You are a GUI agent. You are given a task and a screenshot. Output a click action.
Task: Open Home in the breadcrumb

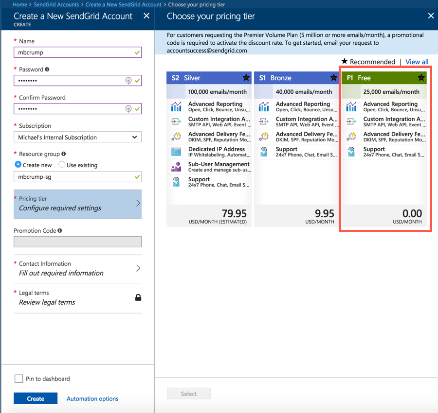coord(20,4)
